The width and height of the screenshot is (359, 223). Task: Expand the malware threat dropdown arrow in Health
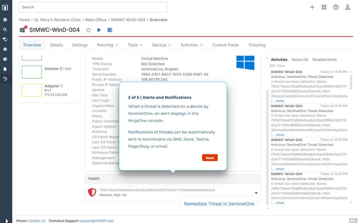(x=256, y=193)
